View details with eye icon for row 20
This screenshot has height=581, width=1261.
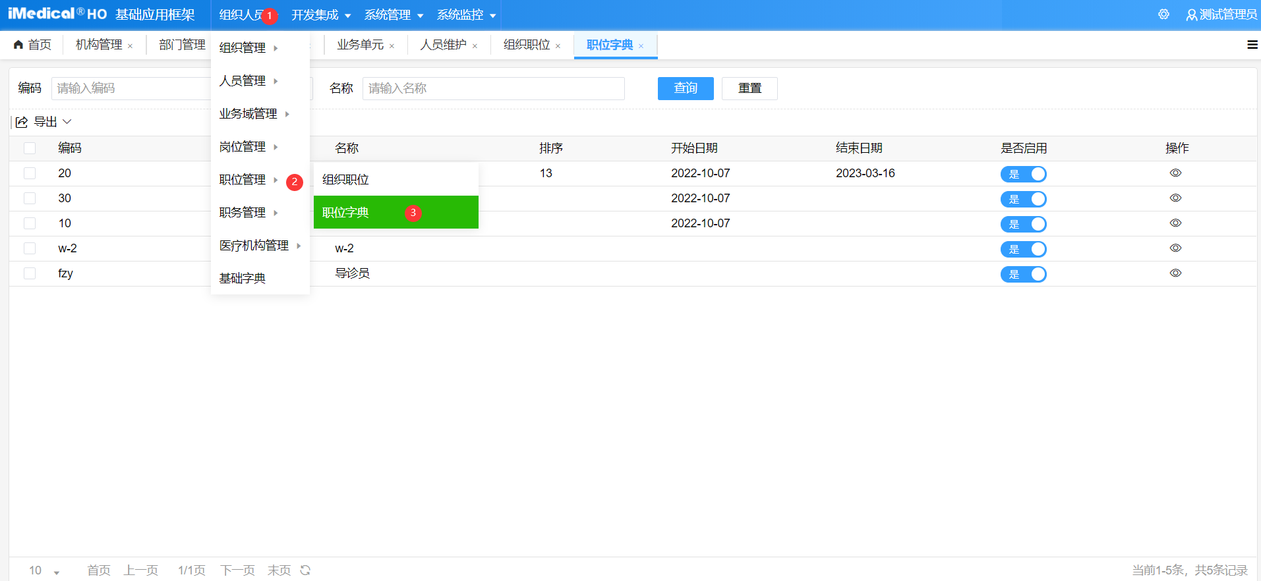pyautogui.click(x=1175, y=173)
